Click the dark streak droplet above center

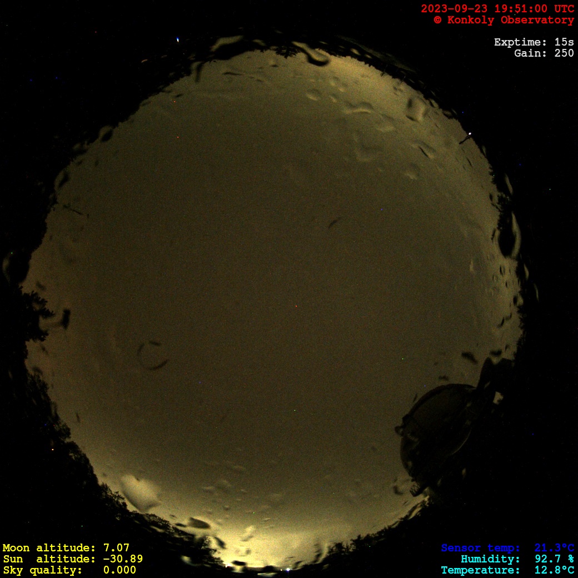click(335, 222)
